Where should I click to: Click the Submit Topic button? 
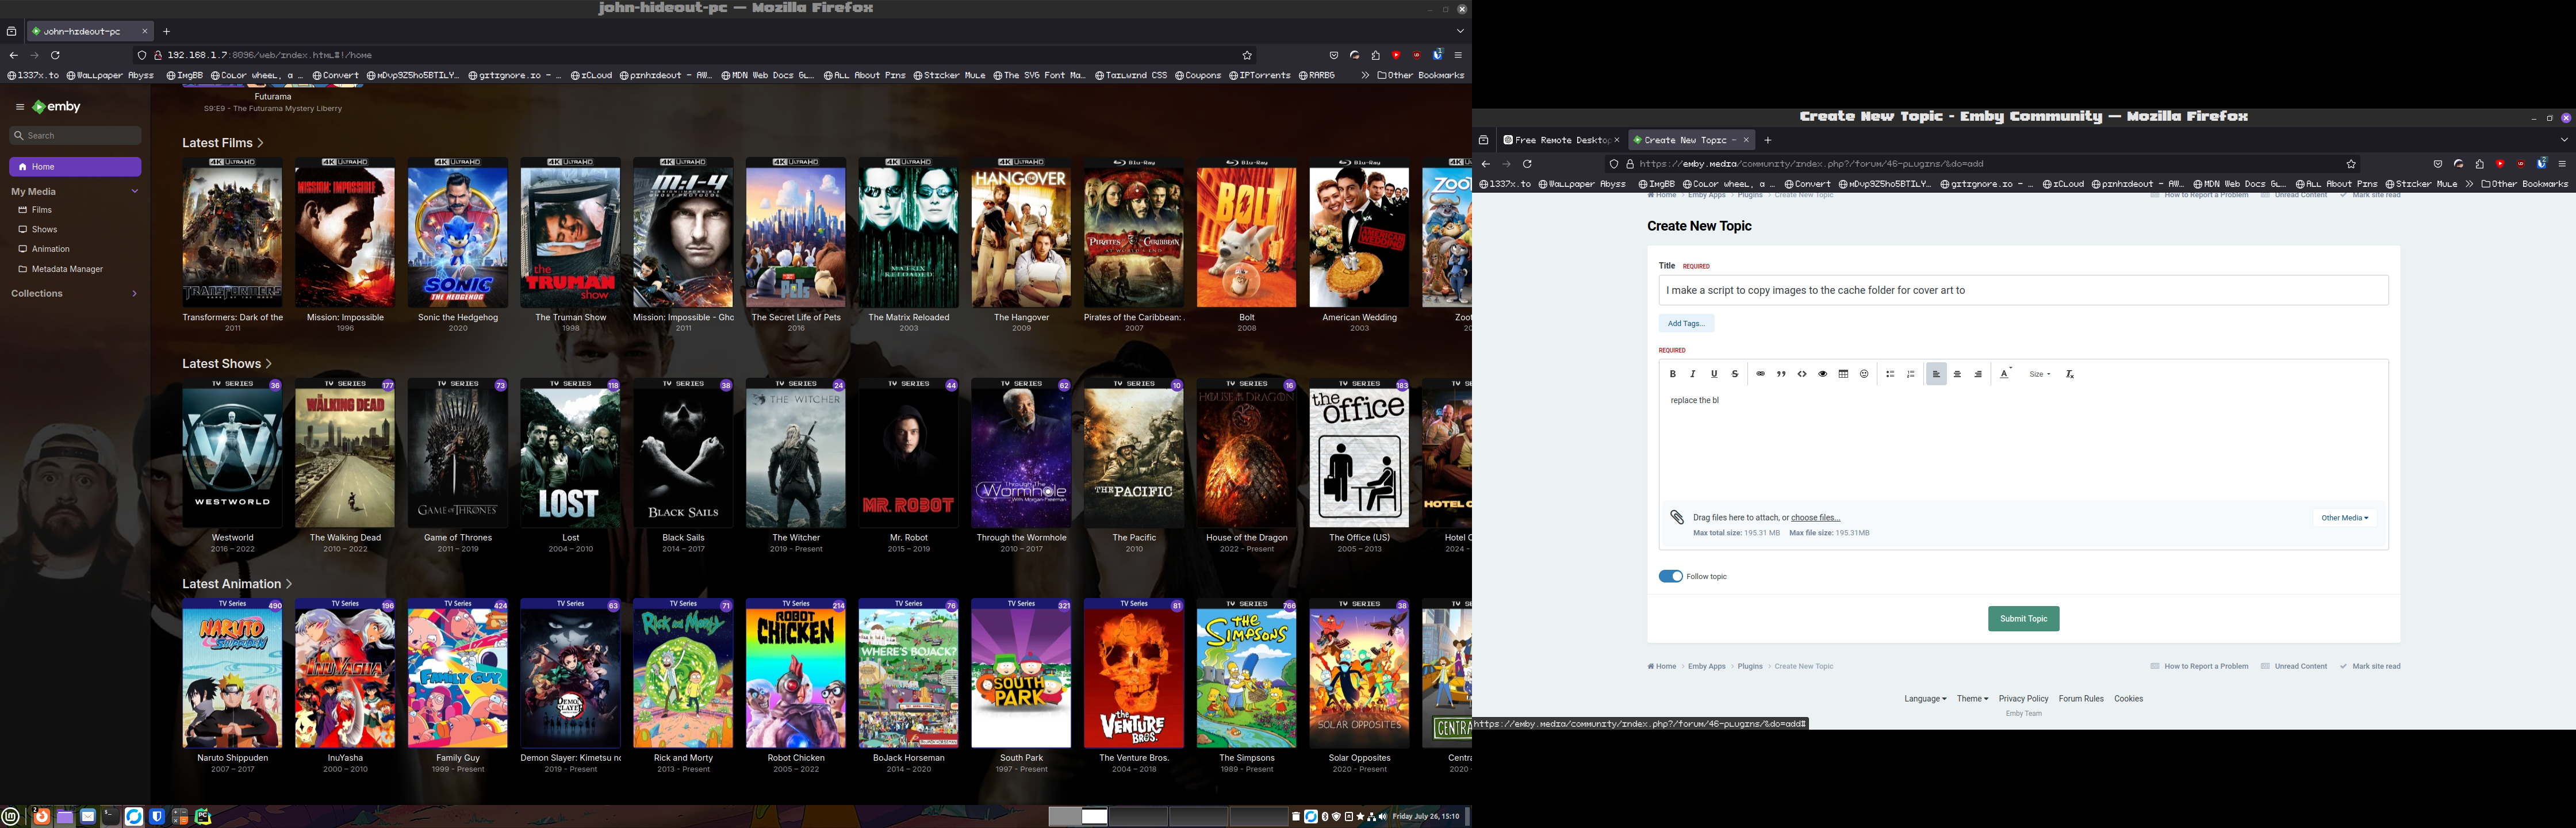click(x=2023, y=619)
